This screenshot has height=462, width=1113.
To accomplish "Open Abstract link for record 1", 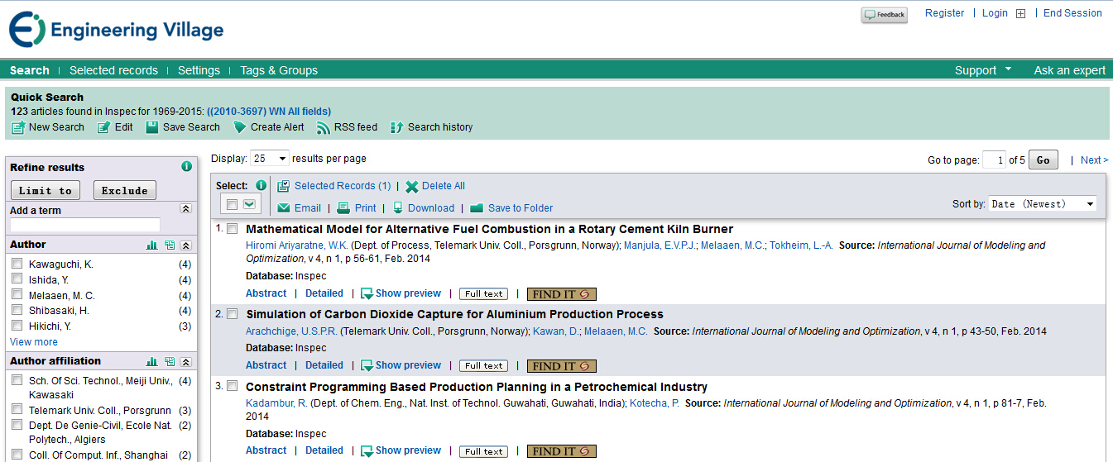I will [x=266, y=293].
